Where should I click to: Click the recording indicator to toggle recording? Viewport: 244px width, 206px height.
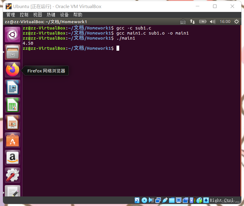click(x=185, y=200)
